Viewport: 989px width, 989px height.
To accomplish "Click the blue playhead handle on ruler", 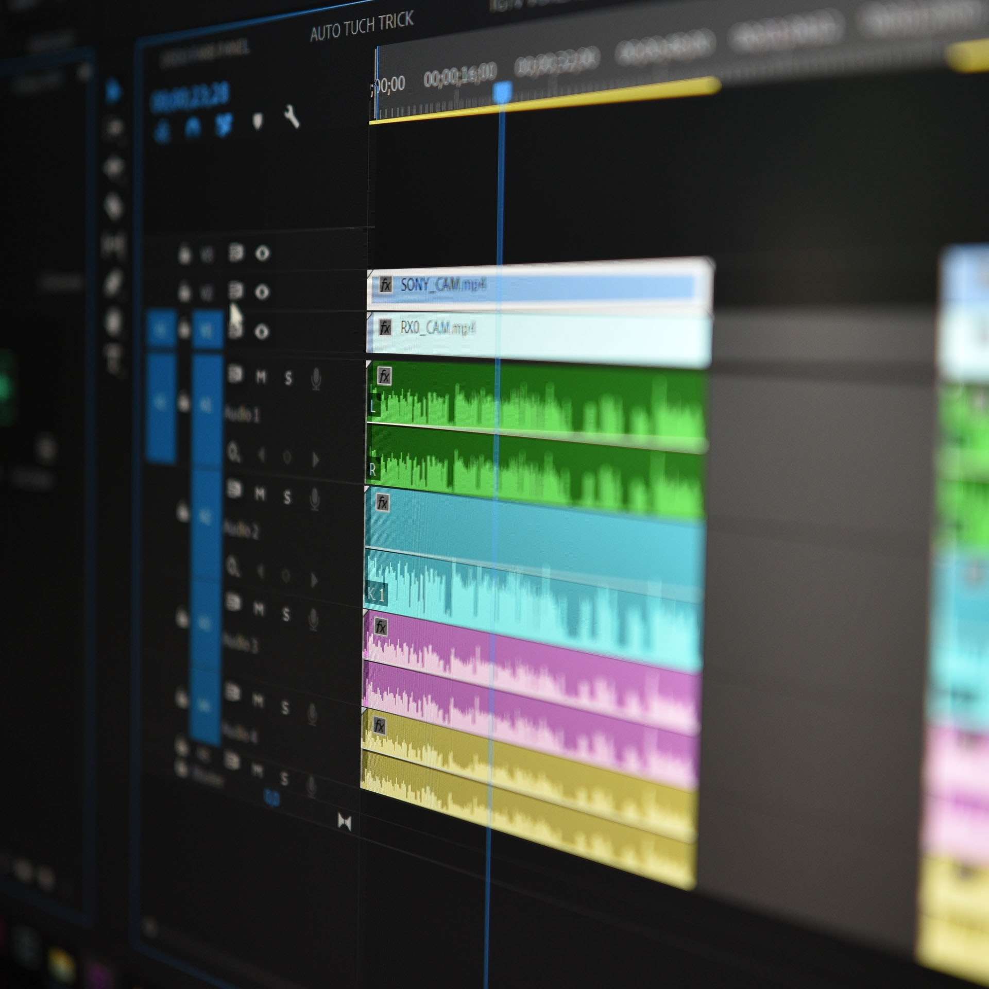I will click(x=502, y=93).
